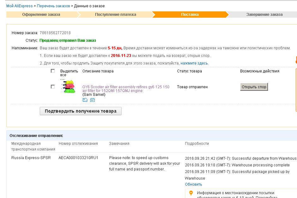Open the air filter product thumbnail
The width and height of the screenshot is (297, 198).
68,86
